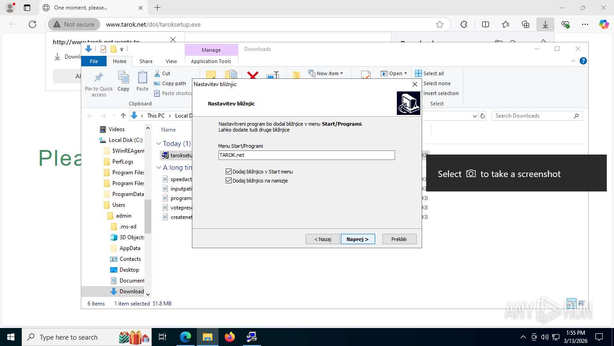This screenshot has height=346, width=614.
Task: Click Edge Split screen icon
Action: [x=485, y=24]
